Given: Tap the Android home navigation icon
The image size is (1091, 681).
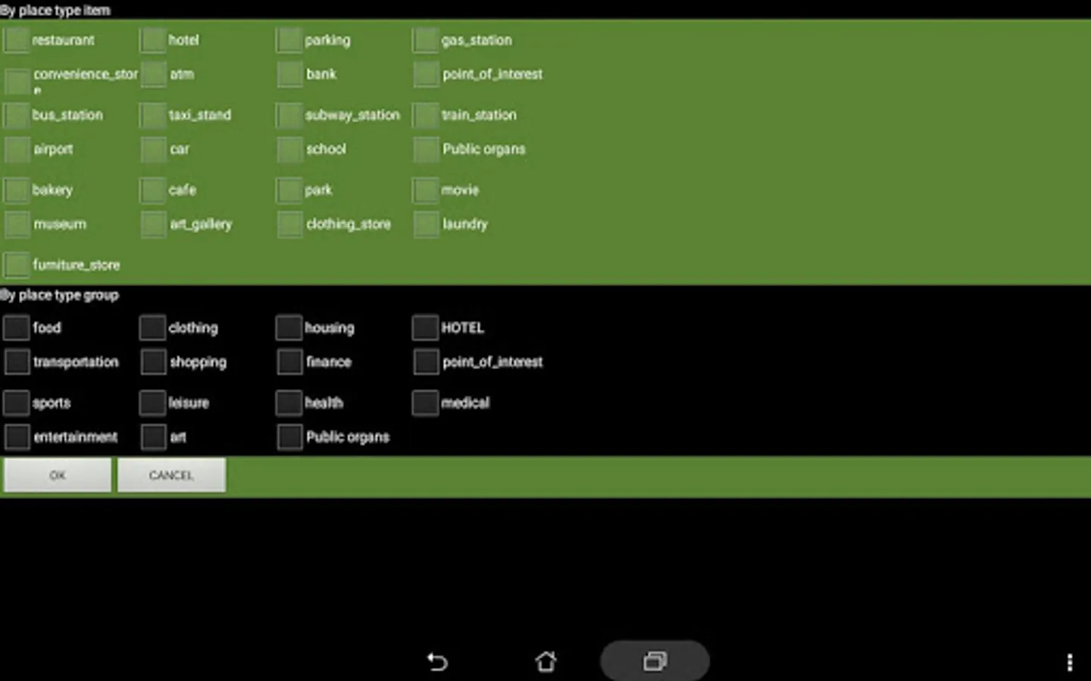Looking at the screenshot, I should [545, 662].
